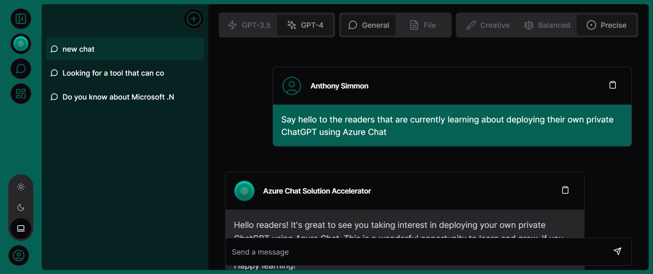Click the 'Say hello to the readers' message text

pos(447,126)
